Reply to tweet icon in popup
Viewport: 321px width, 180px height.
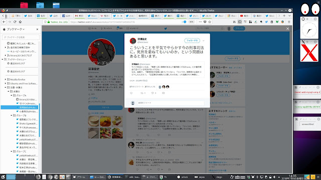point(131,93)
